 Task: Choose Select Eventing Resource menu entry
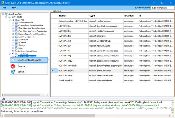coord(29,60)
